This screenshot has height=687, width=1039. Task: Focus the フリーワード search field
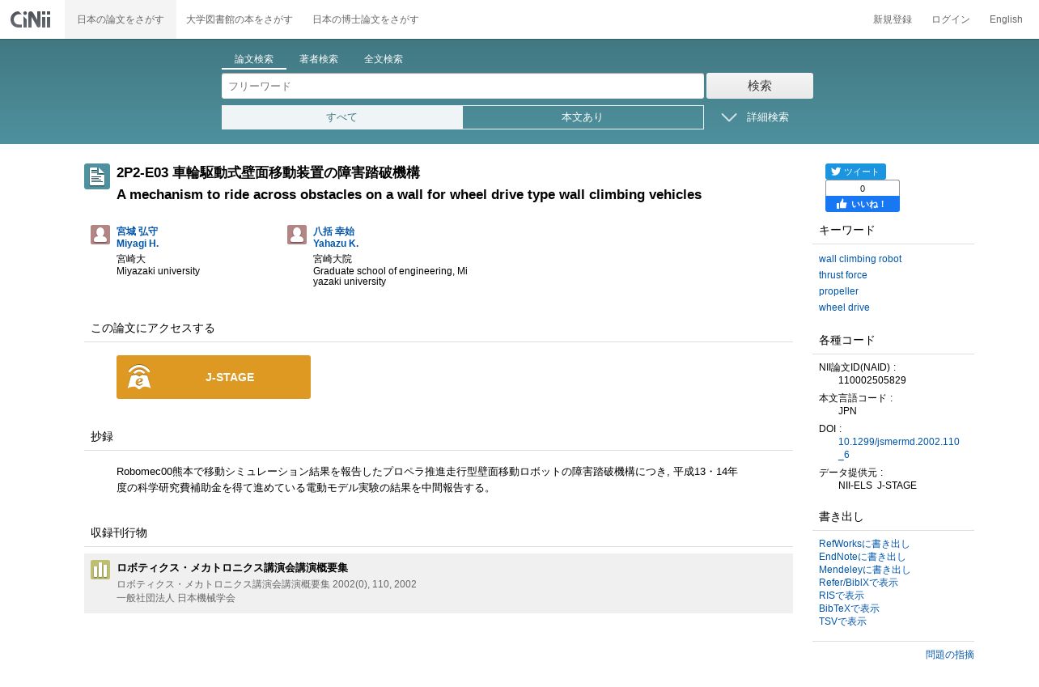463,86
